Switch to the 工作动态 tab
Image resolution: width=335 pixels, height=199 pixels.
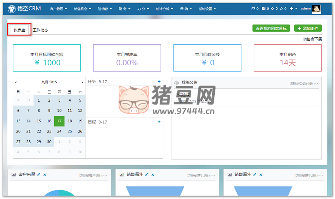[40, 30]
